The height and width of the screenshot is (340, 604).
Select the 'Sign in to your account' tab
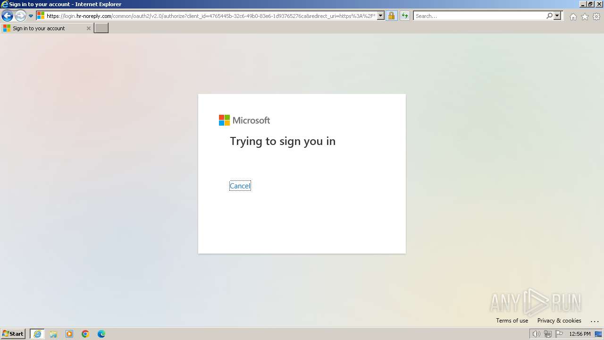pyautogui.click(x=47, y=28)
